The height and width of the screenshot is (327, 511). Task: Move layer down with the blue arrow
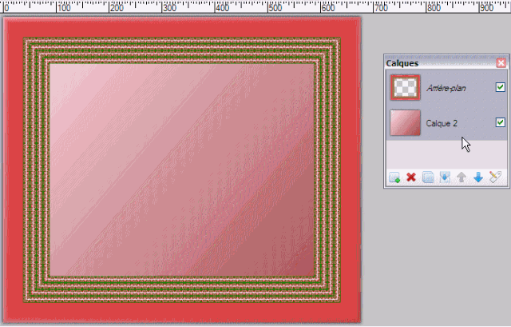478,177
